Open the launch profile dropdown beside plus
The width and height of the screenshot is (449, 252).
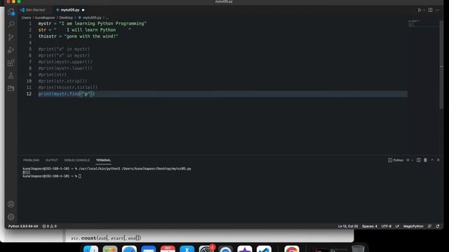(x=413, y=160)
